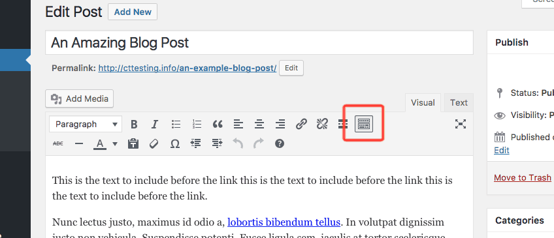Click the post title field

(259, 42)
